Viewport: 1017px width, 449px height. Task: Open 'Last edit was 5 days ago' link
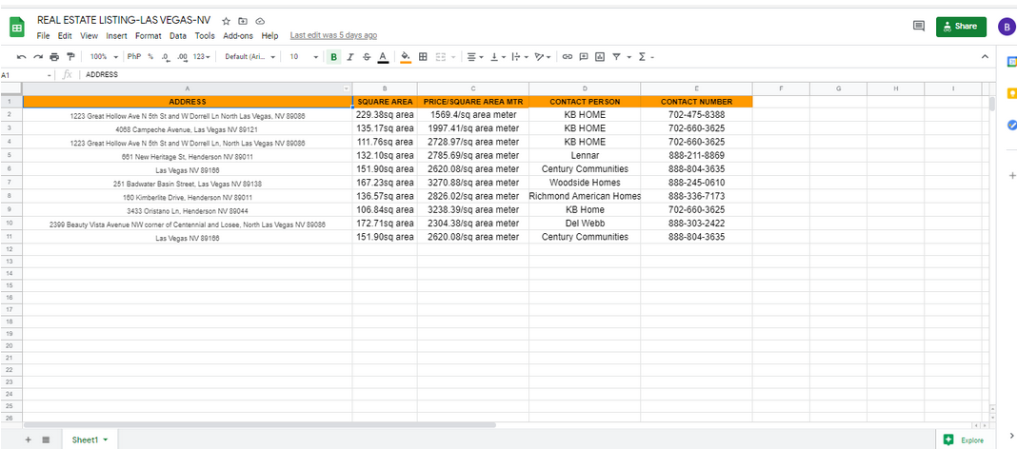[x=333, y=35]
